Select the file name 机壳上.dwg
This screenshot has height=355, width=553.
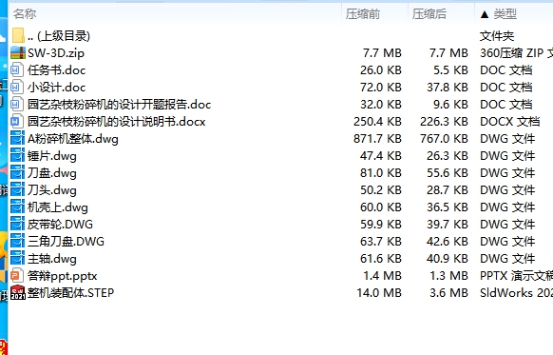coord(58,207)
